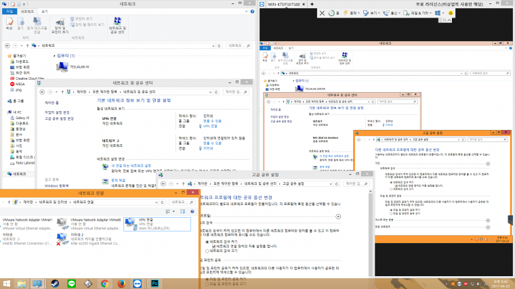
Task: Select network discovery off radio in remote window
Action: coord(391,190)
